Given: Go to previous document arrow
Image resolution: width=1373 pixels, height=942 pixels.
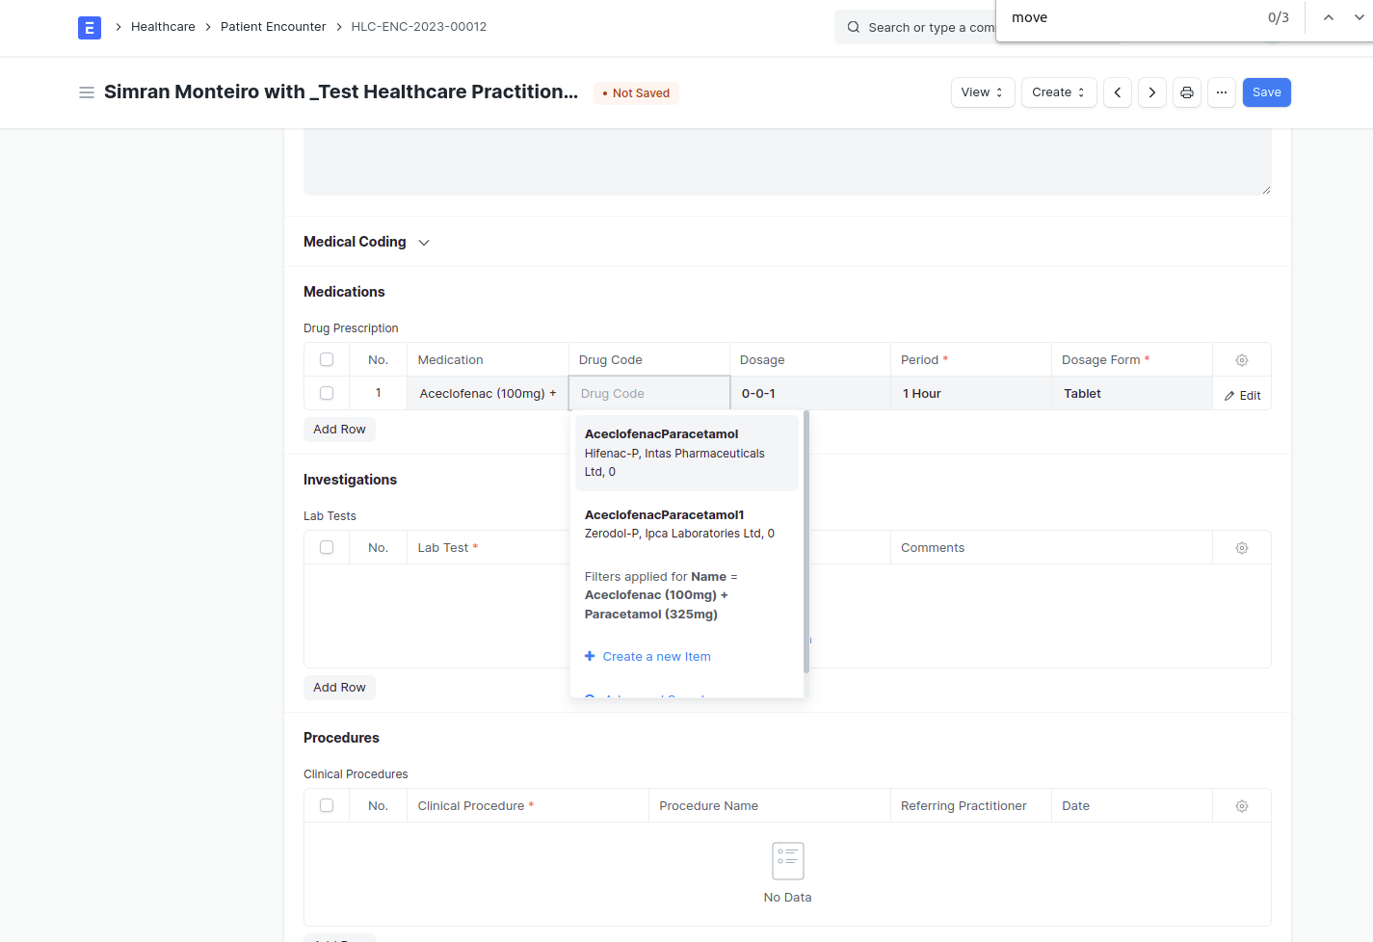Looking at the screenshot, I should pyautogui.click(x=1118, y=92).
